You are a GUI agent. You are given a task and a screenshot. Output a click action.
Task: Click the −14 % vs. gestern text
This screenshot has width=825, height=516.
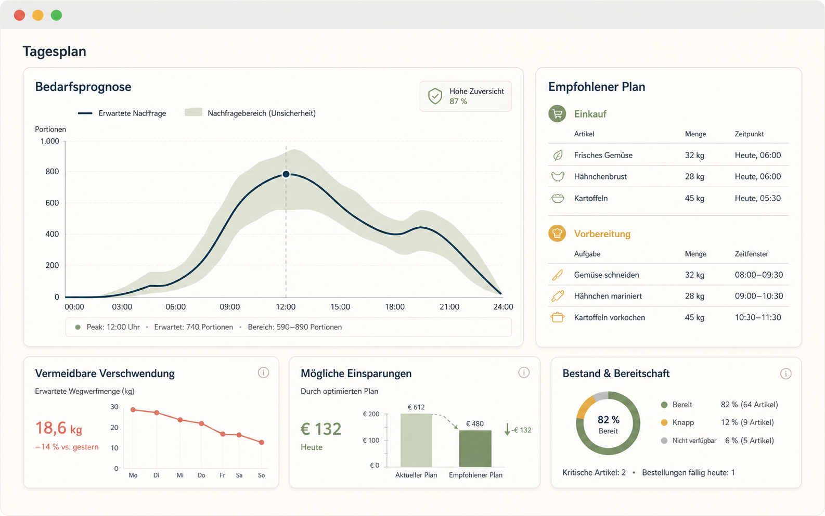point(67,447)
